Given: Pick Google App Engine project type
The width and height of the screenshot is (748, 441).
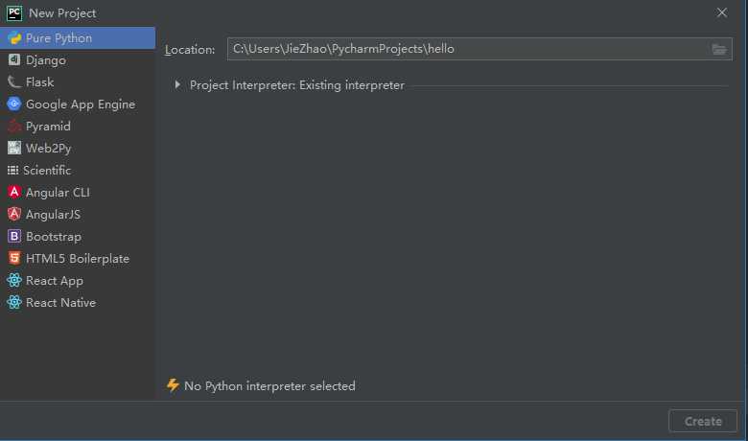Looking at the screenshot, I should (78, 104).
